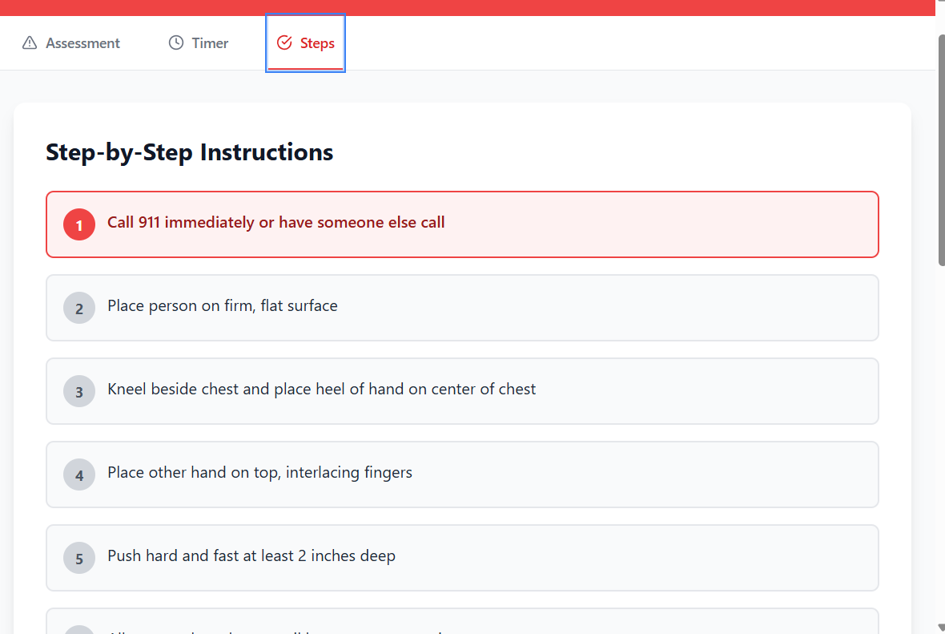Click the scrollbar down arrow

pyautogui.click(x=941, y=628)
